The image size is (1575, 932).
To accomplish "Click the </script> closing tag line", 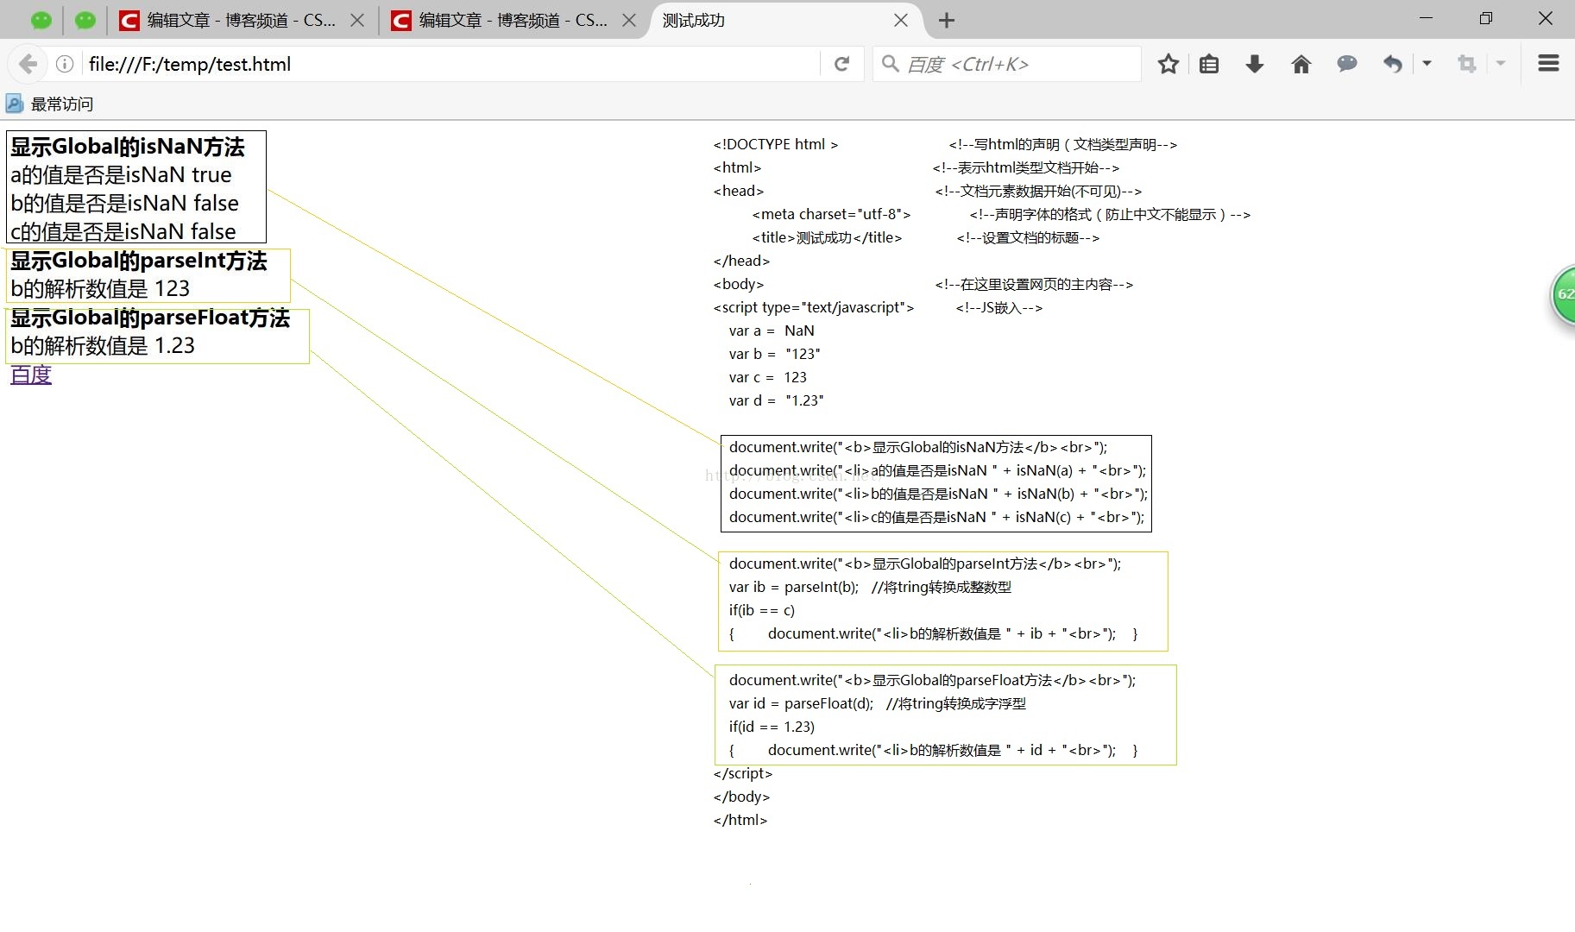I will click(x=742, y=773).
